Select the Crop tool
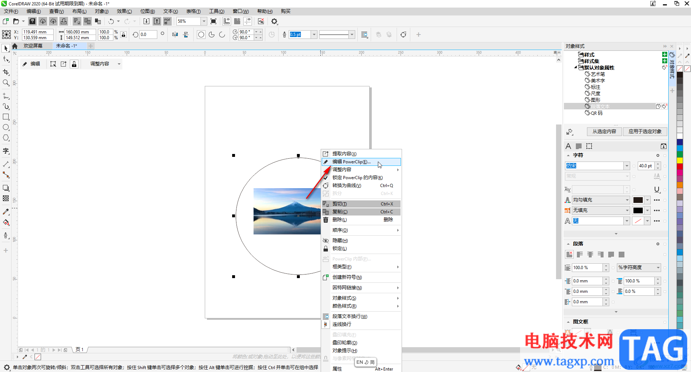This screenshot has height=372, width=691. coord(6,72)
